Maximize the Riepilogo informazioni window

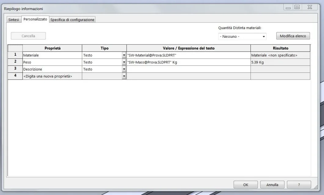297,7
